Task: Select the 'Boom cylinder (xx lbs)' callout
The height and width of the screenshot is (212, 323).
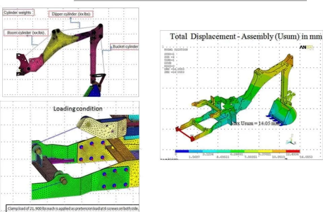Action: 26,33
